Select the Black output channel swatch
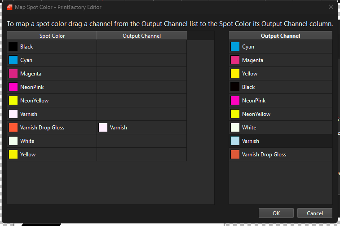 pyautogui.click(x=235, y=87)
